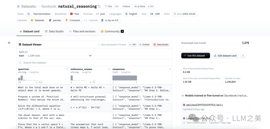
Task: Select the Text modality tag
Action: coord(74,14)
